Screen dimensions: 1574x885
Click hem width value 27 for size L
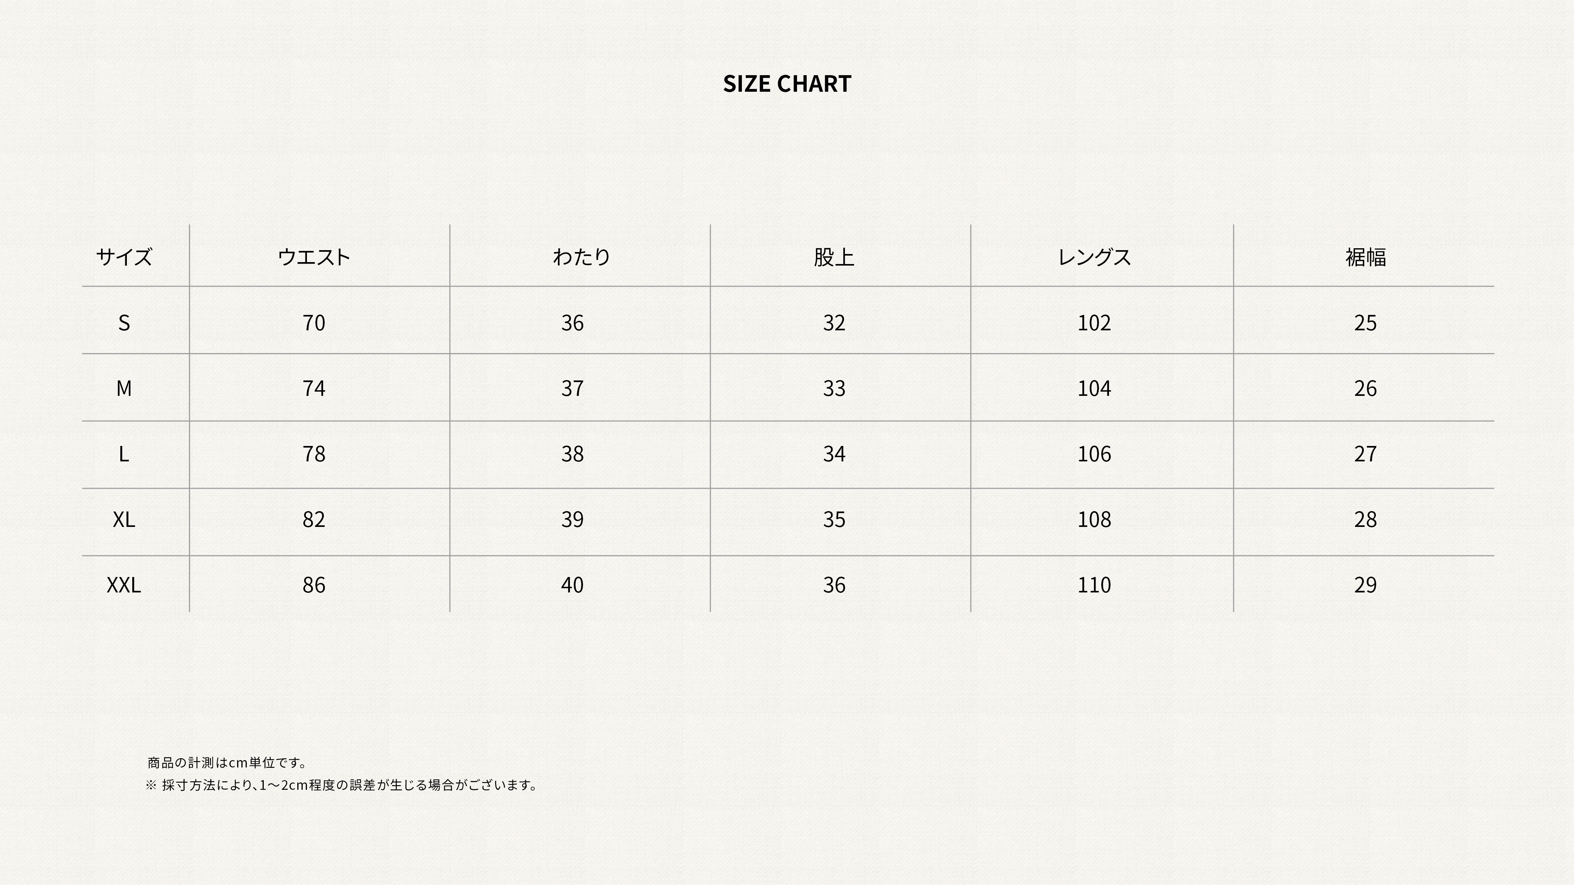(1365, 454)
